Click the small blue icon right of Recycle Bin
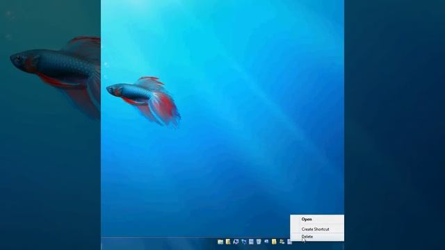This screenshot has height=250, width=445. tap(266, 241)
